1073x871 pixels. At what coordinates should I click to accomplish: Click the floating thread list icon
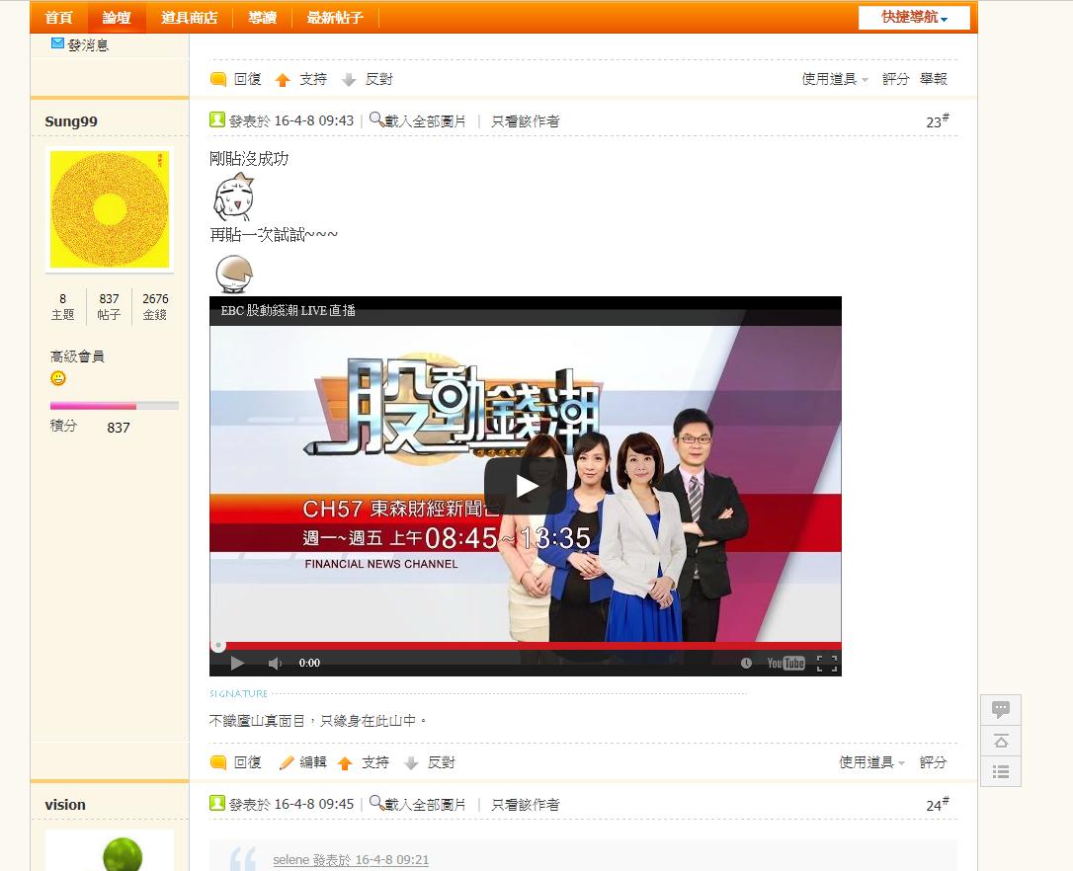pos(1001,772)
